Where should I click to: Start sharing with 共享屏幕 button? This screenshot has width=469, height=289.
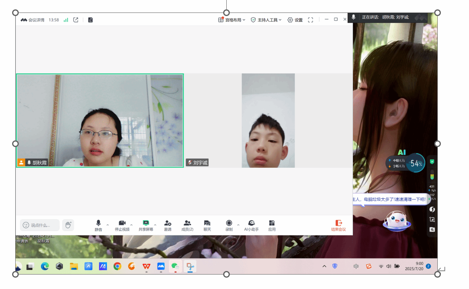click(146, 225)
